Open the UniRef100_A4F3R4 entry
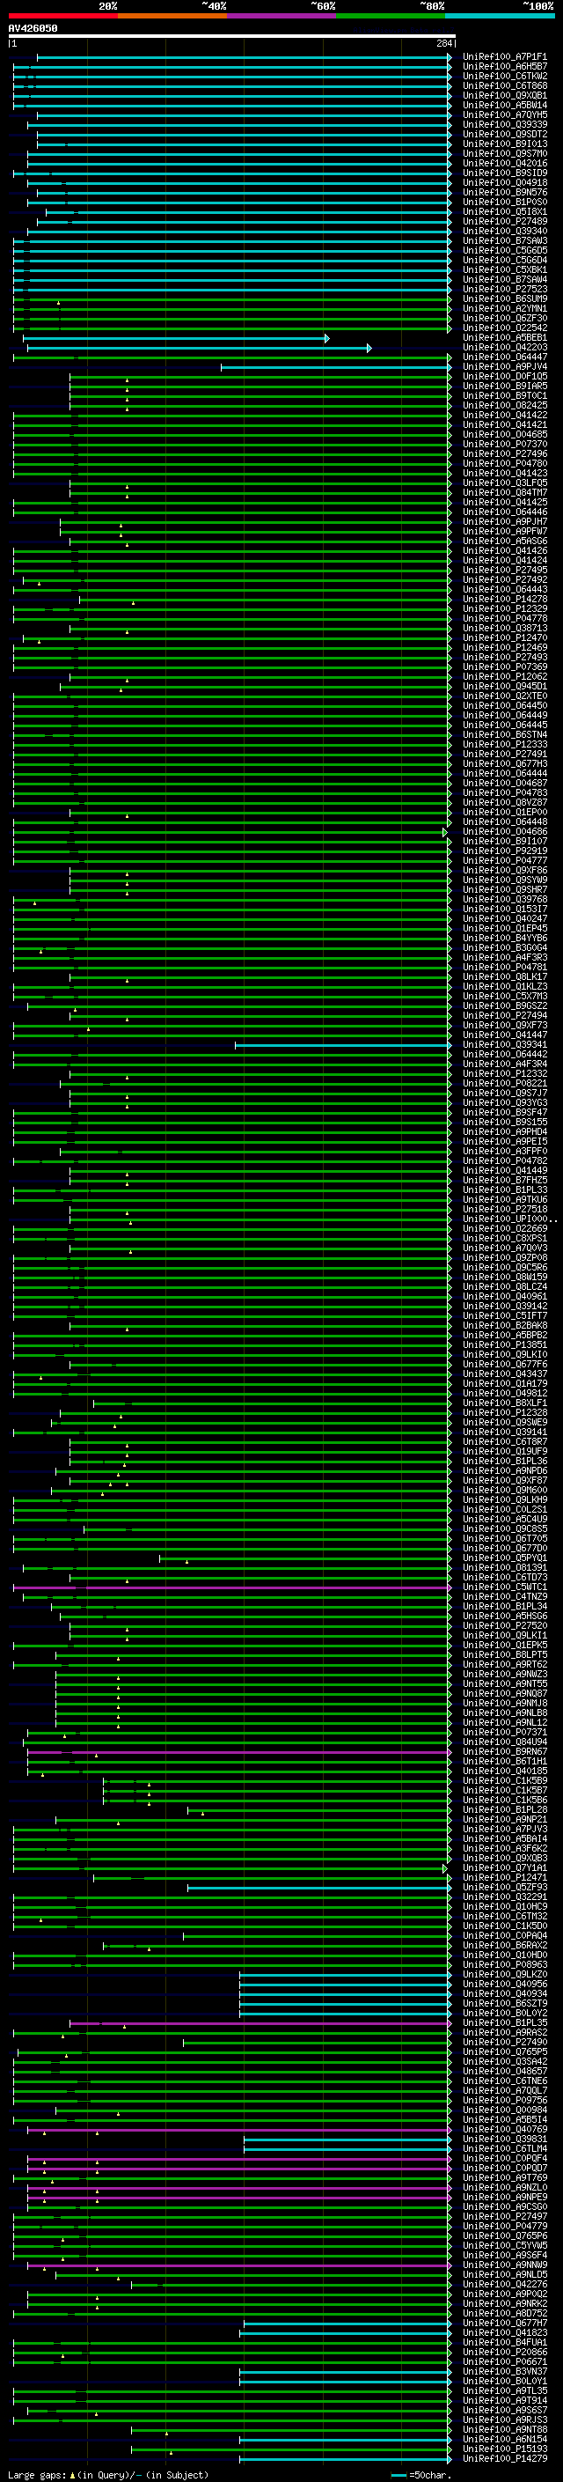This screenshot has height=2482, width=563. pyautogui.click(x=504, y=1064)
